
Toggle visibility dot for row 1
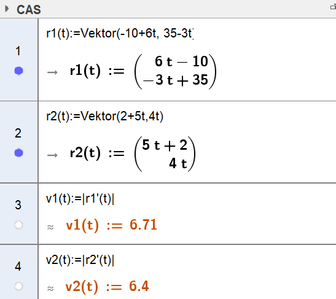point(18,71)
